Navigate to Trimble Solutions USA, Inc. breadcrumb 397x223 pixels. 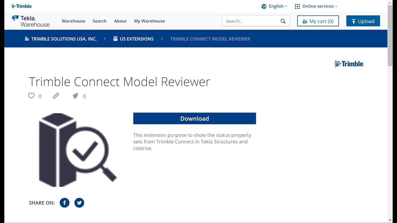point(61,39)
